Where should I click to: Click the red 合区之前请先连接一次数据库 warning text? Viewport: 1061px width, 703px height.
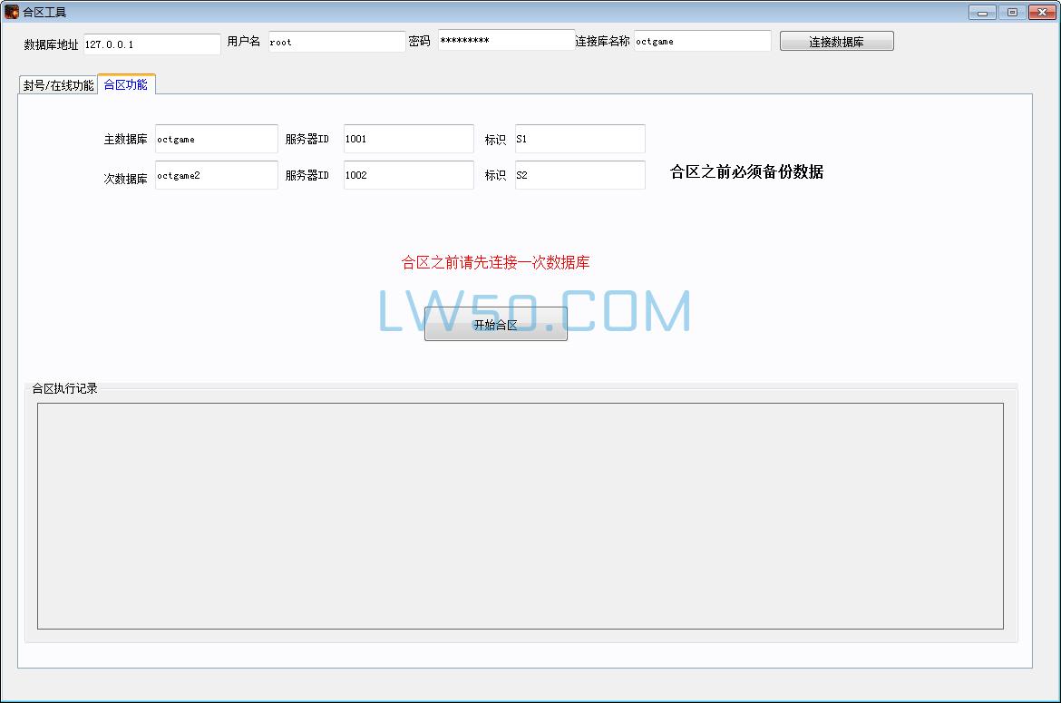pos(497,261)
